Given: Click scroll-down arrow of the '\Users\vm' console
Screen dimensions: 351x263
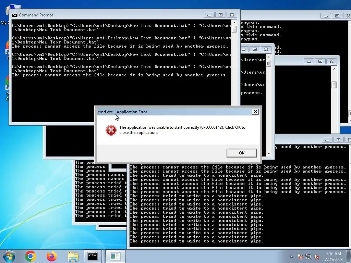Looking at the screenshot, I should [269, 154].
